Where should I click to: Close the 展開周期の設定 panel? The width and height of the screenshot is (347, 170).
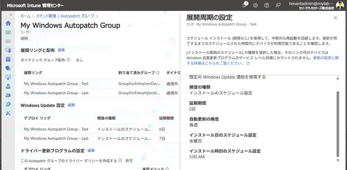click(336, 18)
